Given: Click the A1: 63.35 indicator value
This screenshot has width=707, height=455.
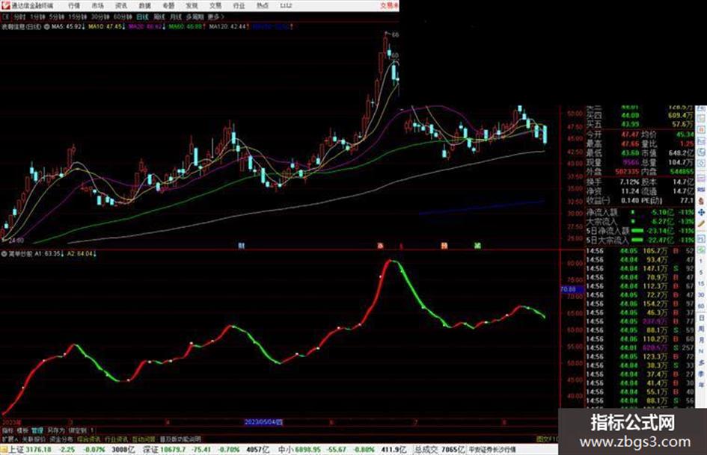Looking at the screenshot, I should (x=49, y=253).
